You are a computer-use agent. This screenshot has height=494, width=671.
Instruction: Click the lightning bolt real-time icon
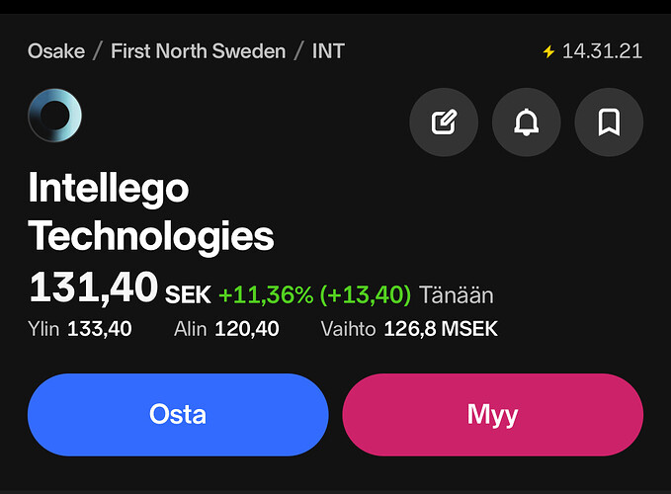(x=549, y=51)
